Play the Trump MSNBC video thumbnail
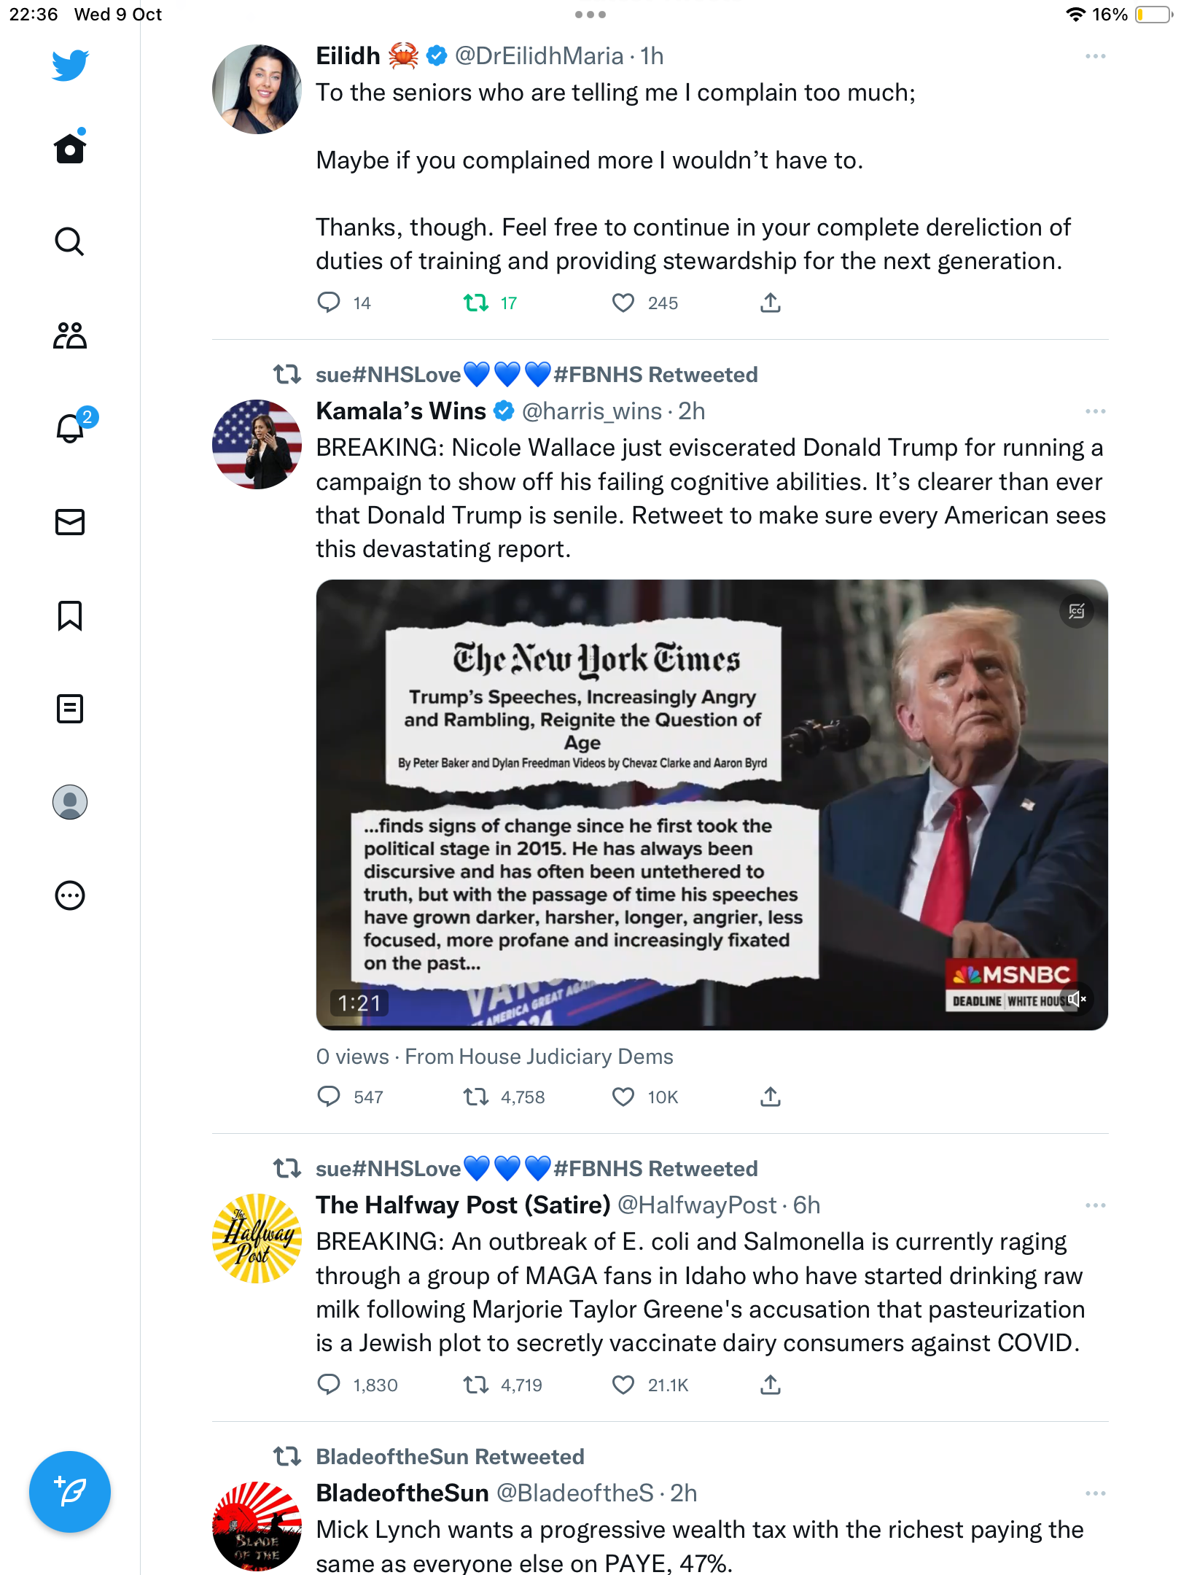 coord(712,805)
